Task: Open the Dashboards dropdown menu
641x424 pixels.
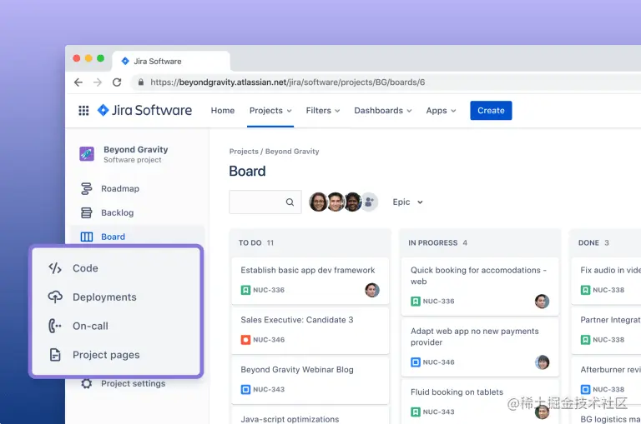Action: [382, 111]
